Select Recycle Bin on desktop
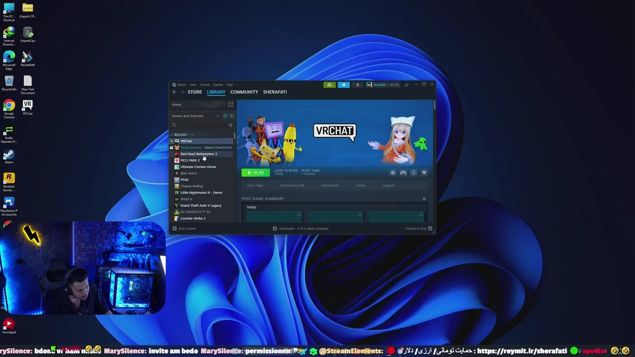The image size is (635, 357). pos(9,83)
